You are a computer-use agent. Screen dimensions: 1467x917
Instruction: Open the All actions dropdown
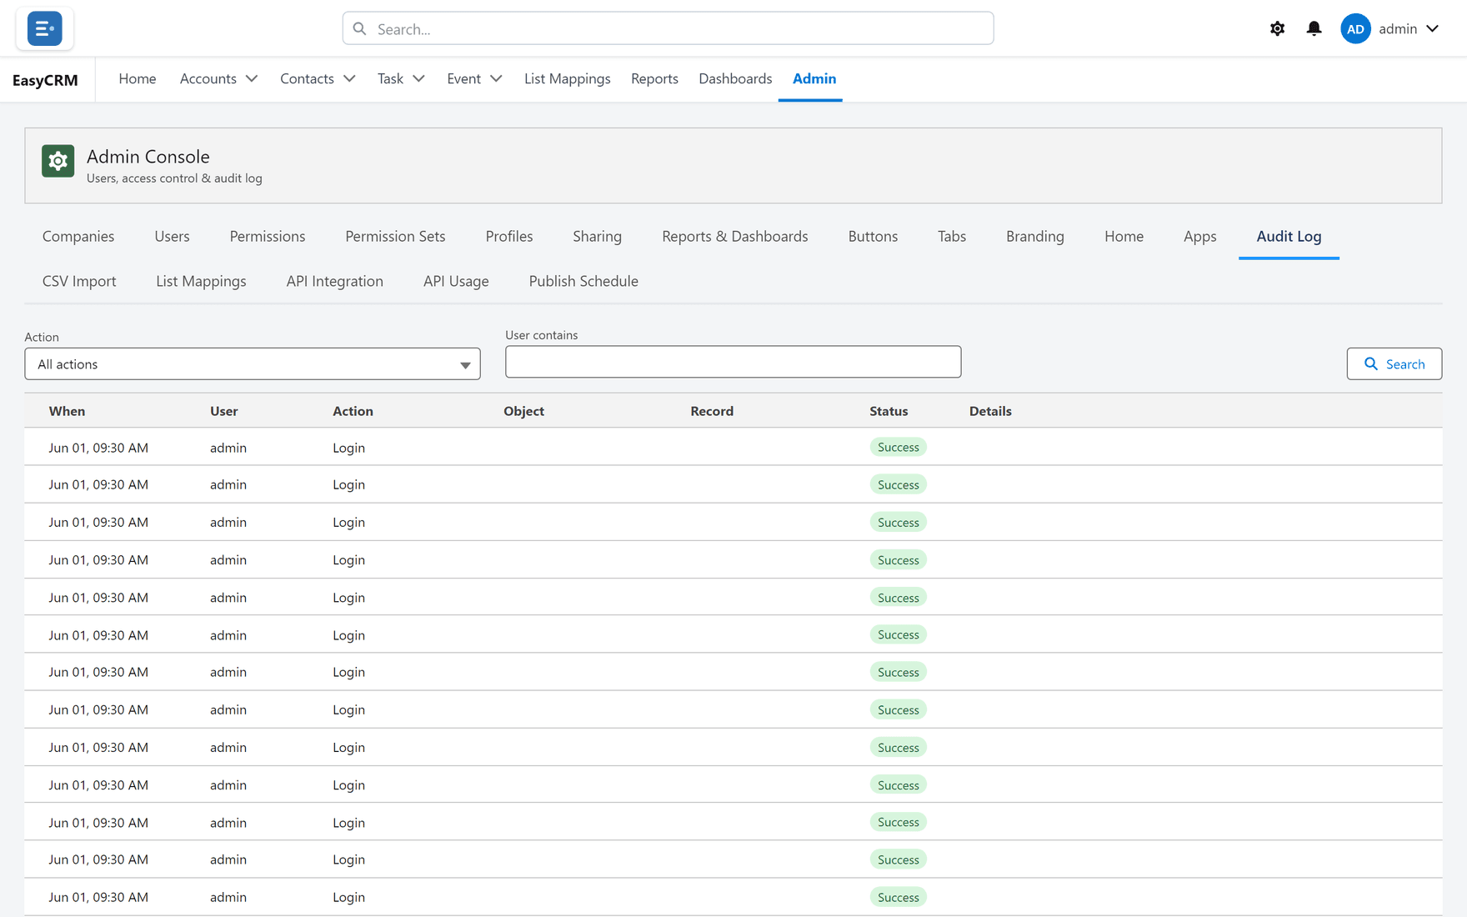253,364
